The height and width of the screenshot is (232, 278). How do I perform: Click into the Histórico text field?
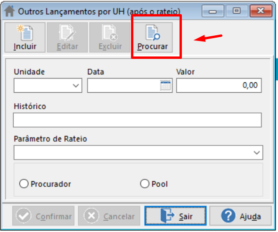pyautogui.click(x=137, y=120)
